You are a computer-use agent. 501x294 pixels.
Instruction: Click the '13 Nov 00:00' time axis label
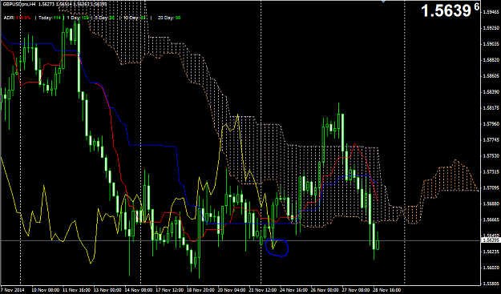(x=107, y=290)
